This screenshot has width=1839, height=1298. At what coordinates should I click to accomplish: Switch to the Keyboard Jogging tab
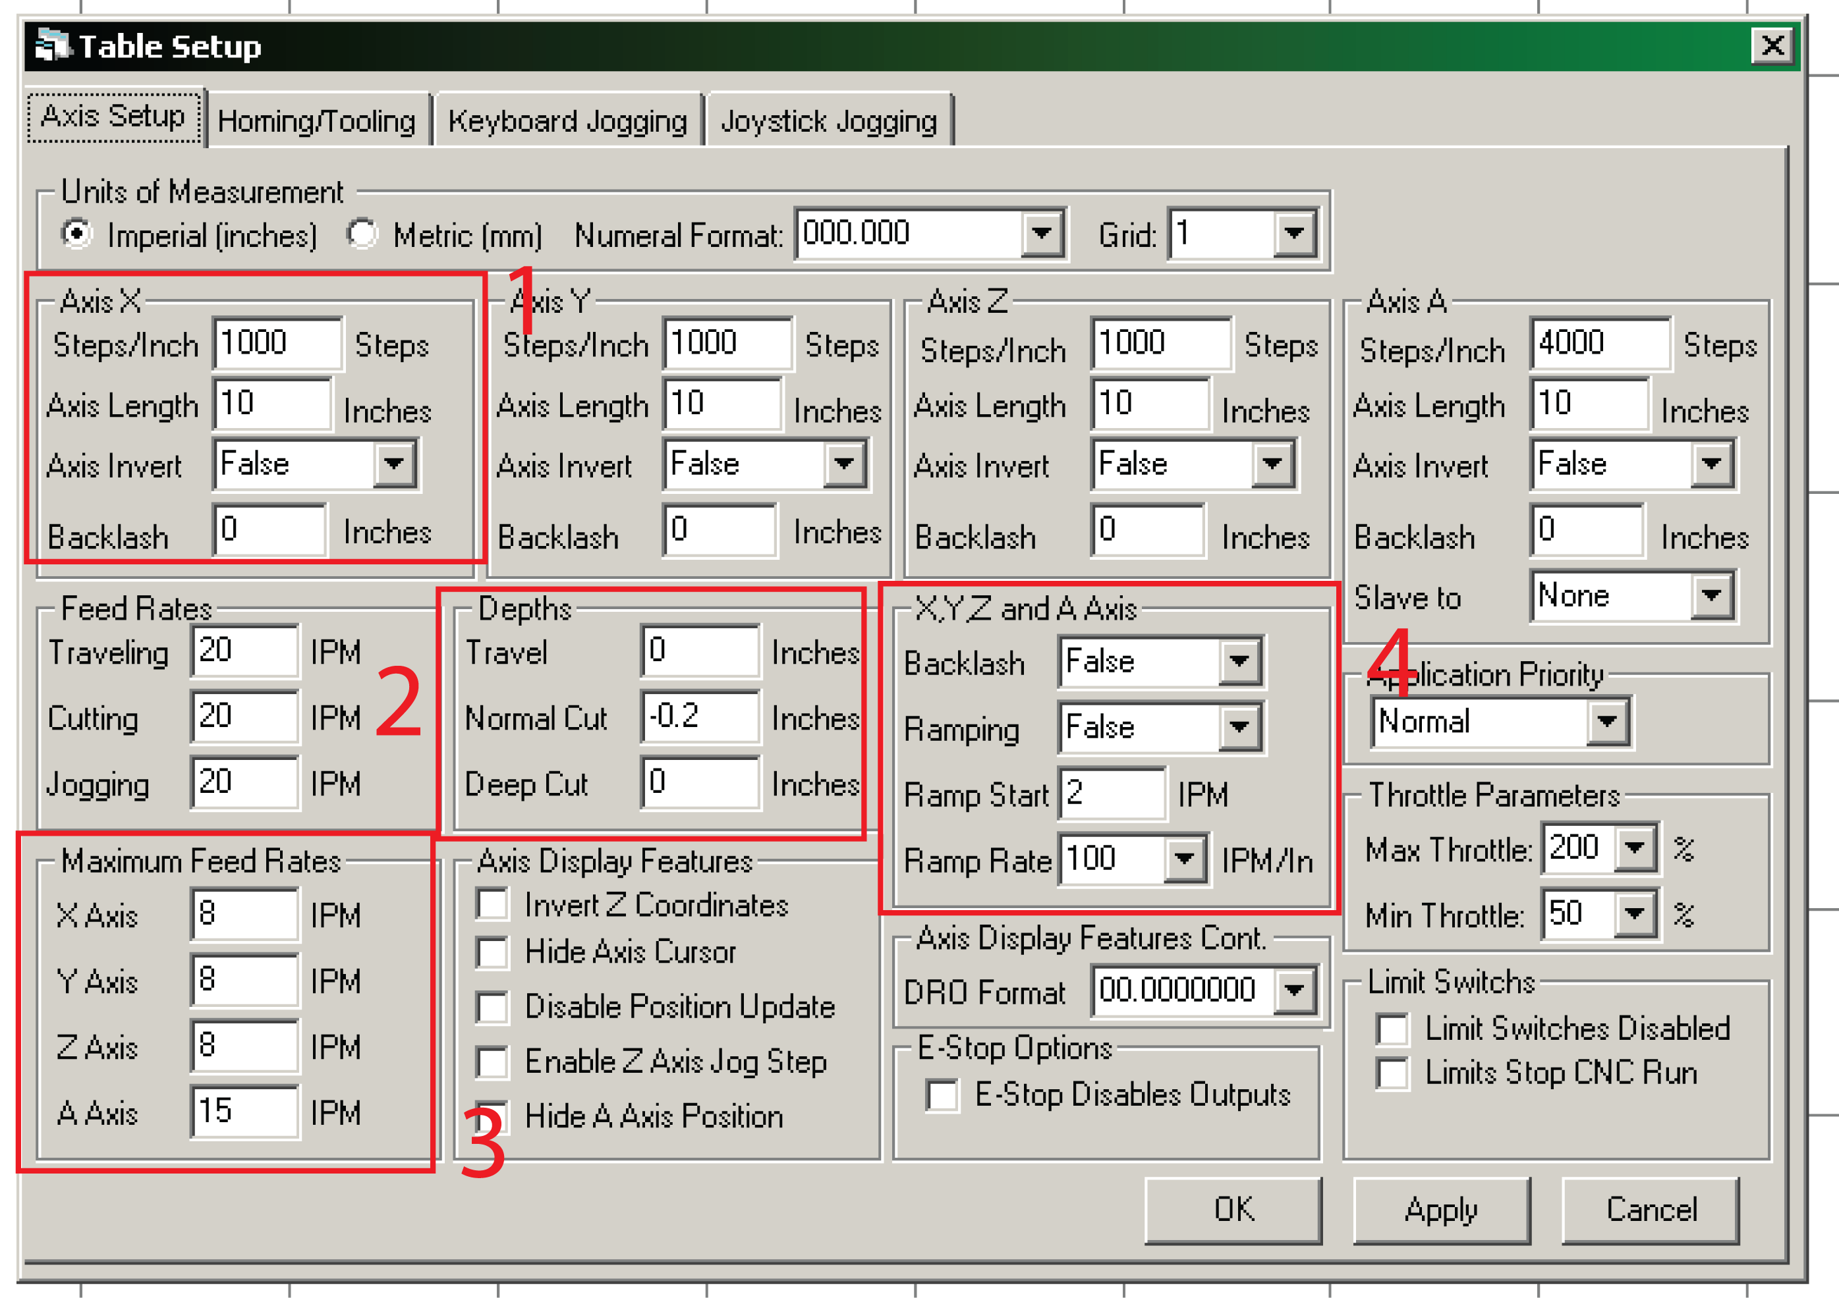click(568, 121)
